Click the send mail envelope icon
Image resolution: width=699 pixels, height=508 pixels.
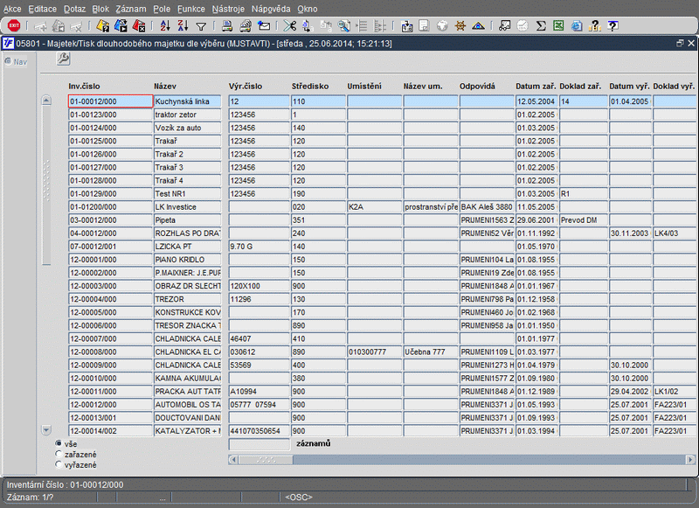264,26
